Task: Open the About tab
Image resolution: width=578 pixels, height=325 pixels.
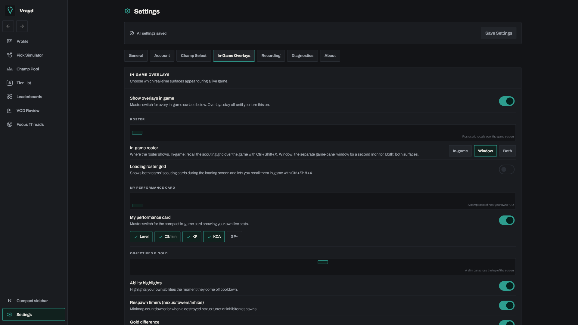Action: tap(330, 56)
